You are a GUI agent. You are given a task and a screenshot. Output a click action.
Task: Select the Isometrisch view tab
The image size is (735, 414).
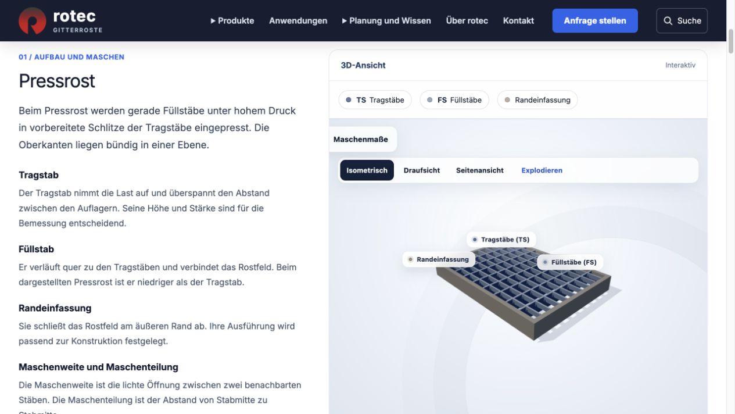coord(367,170)
